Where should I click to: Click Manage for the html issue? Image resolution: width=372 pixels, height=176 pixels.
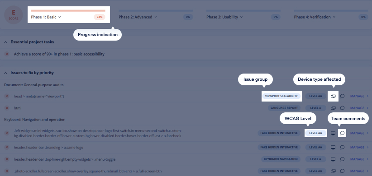pos(359,108)
